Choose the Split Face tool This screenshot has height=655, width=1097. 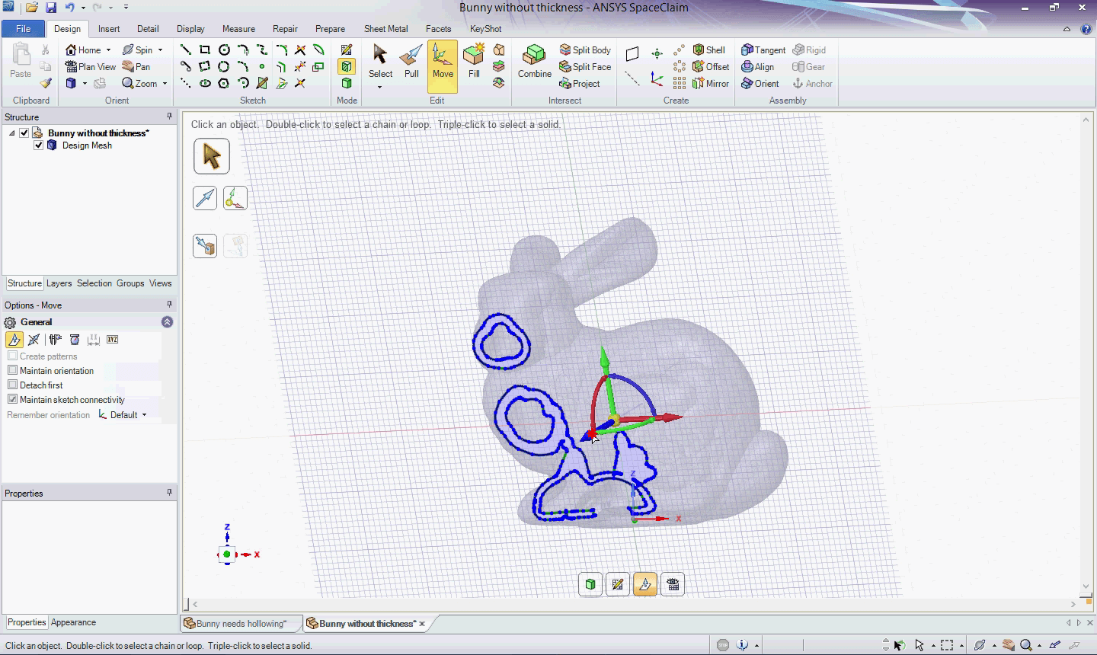point(585,66)
